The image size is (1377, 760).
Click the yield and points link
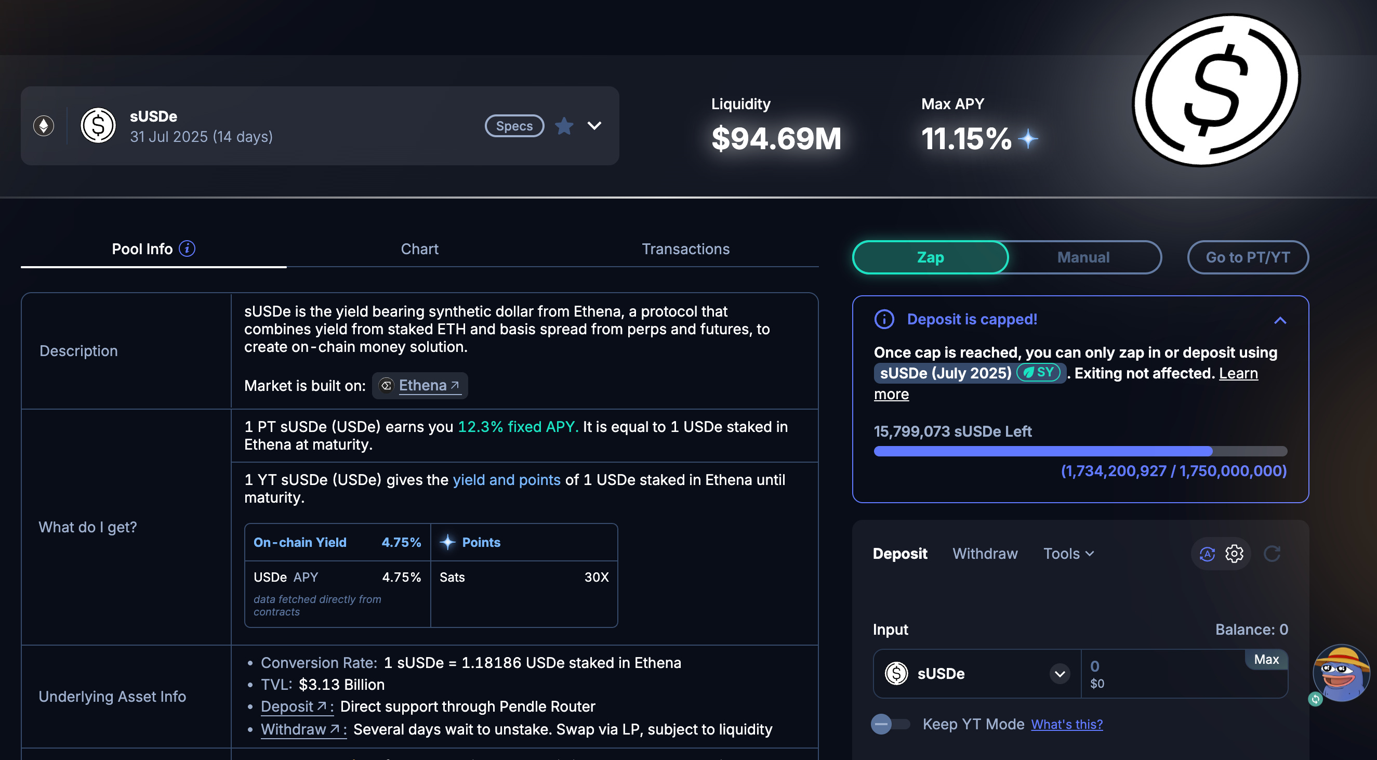pyautogui.click(x=506, y=480)
